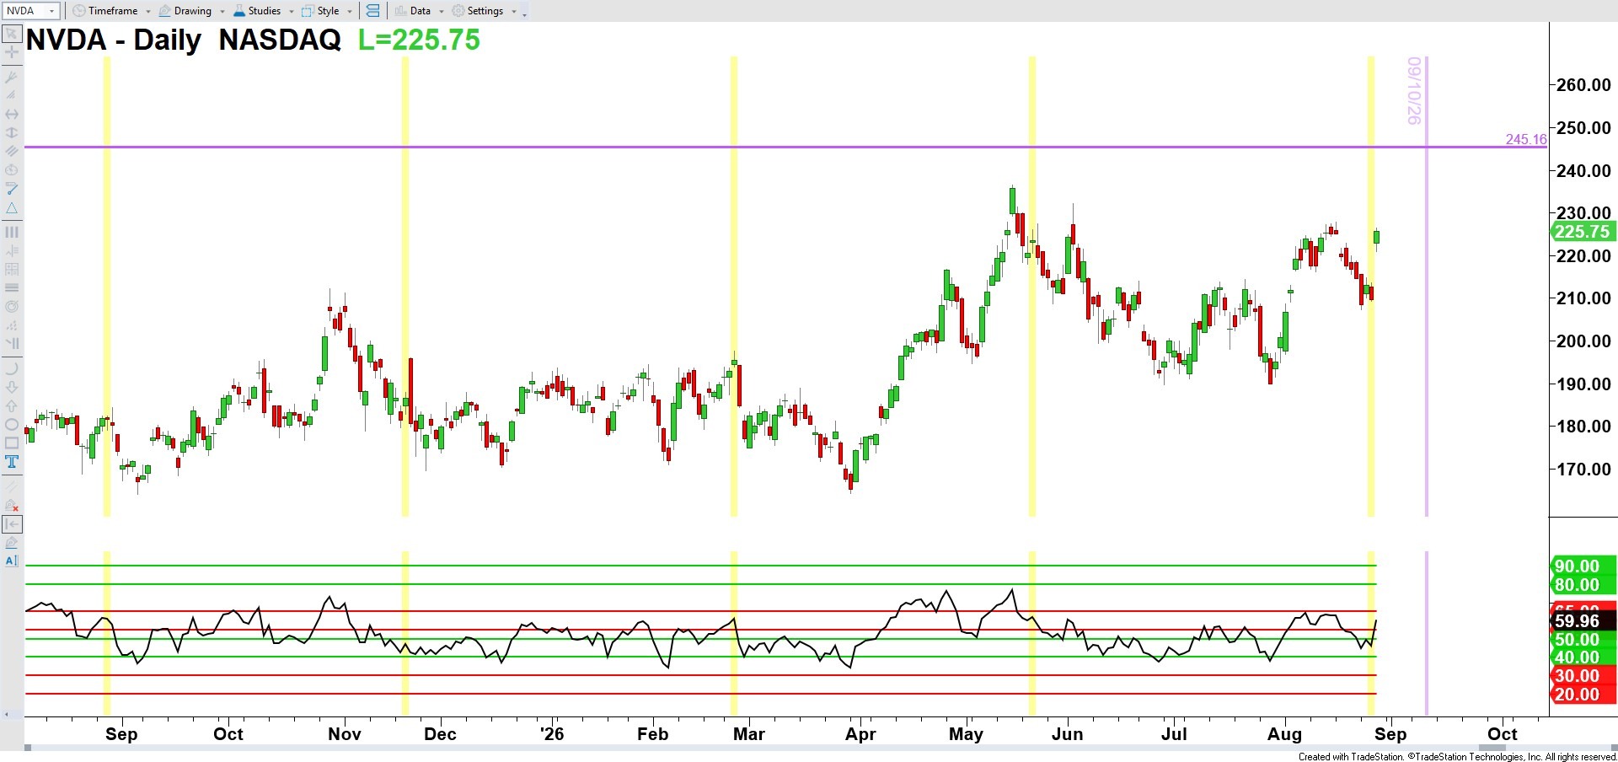Click the grid-of-squares tool icon
Screen dimensions: 1618x762
(12, 269)
